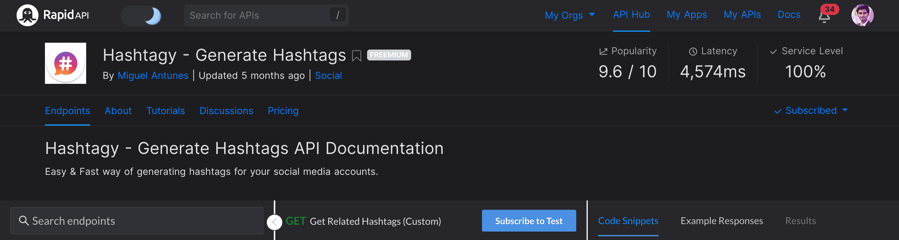Click the slash shortcut key hint
The width and height of the screenshot is (899, 240).
[x=337, y=15]
